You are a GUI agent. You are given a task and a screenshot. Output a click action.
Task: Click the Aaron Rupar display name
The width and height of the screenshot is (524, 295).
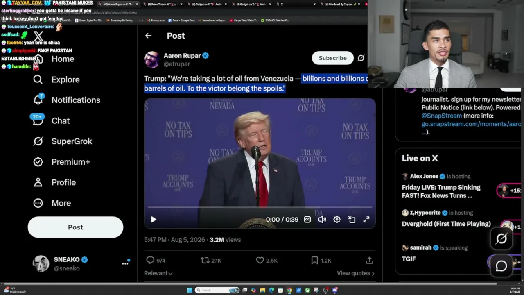pyautogui.click(x=182, y=56)
